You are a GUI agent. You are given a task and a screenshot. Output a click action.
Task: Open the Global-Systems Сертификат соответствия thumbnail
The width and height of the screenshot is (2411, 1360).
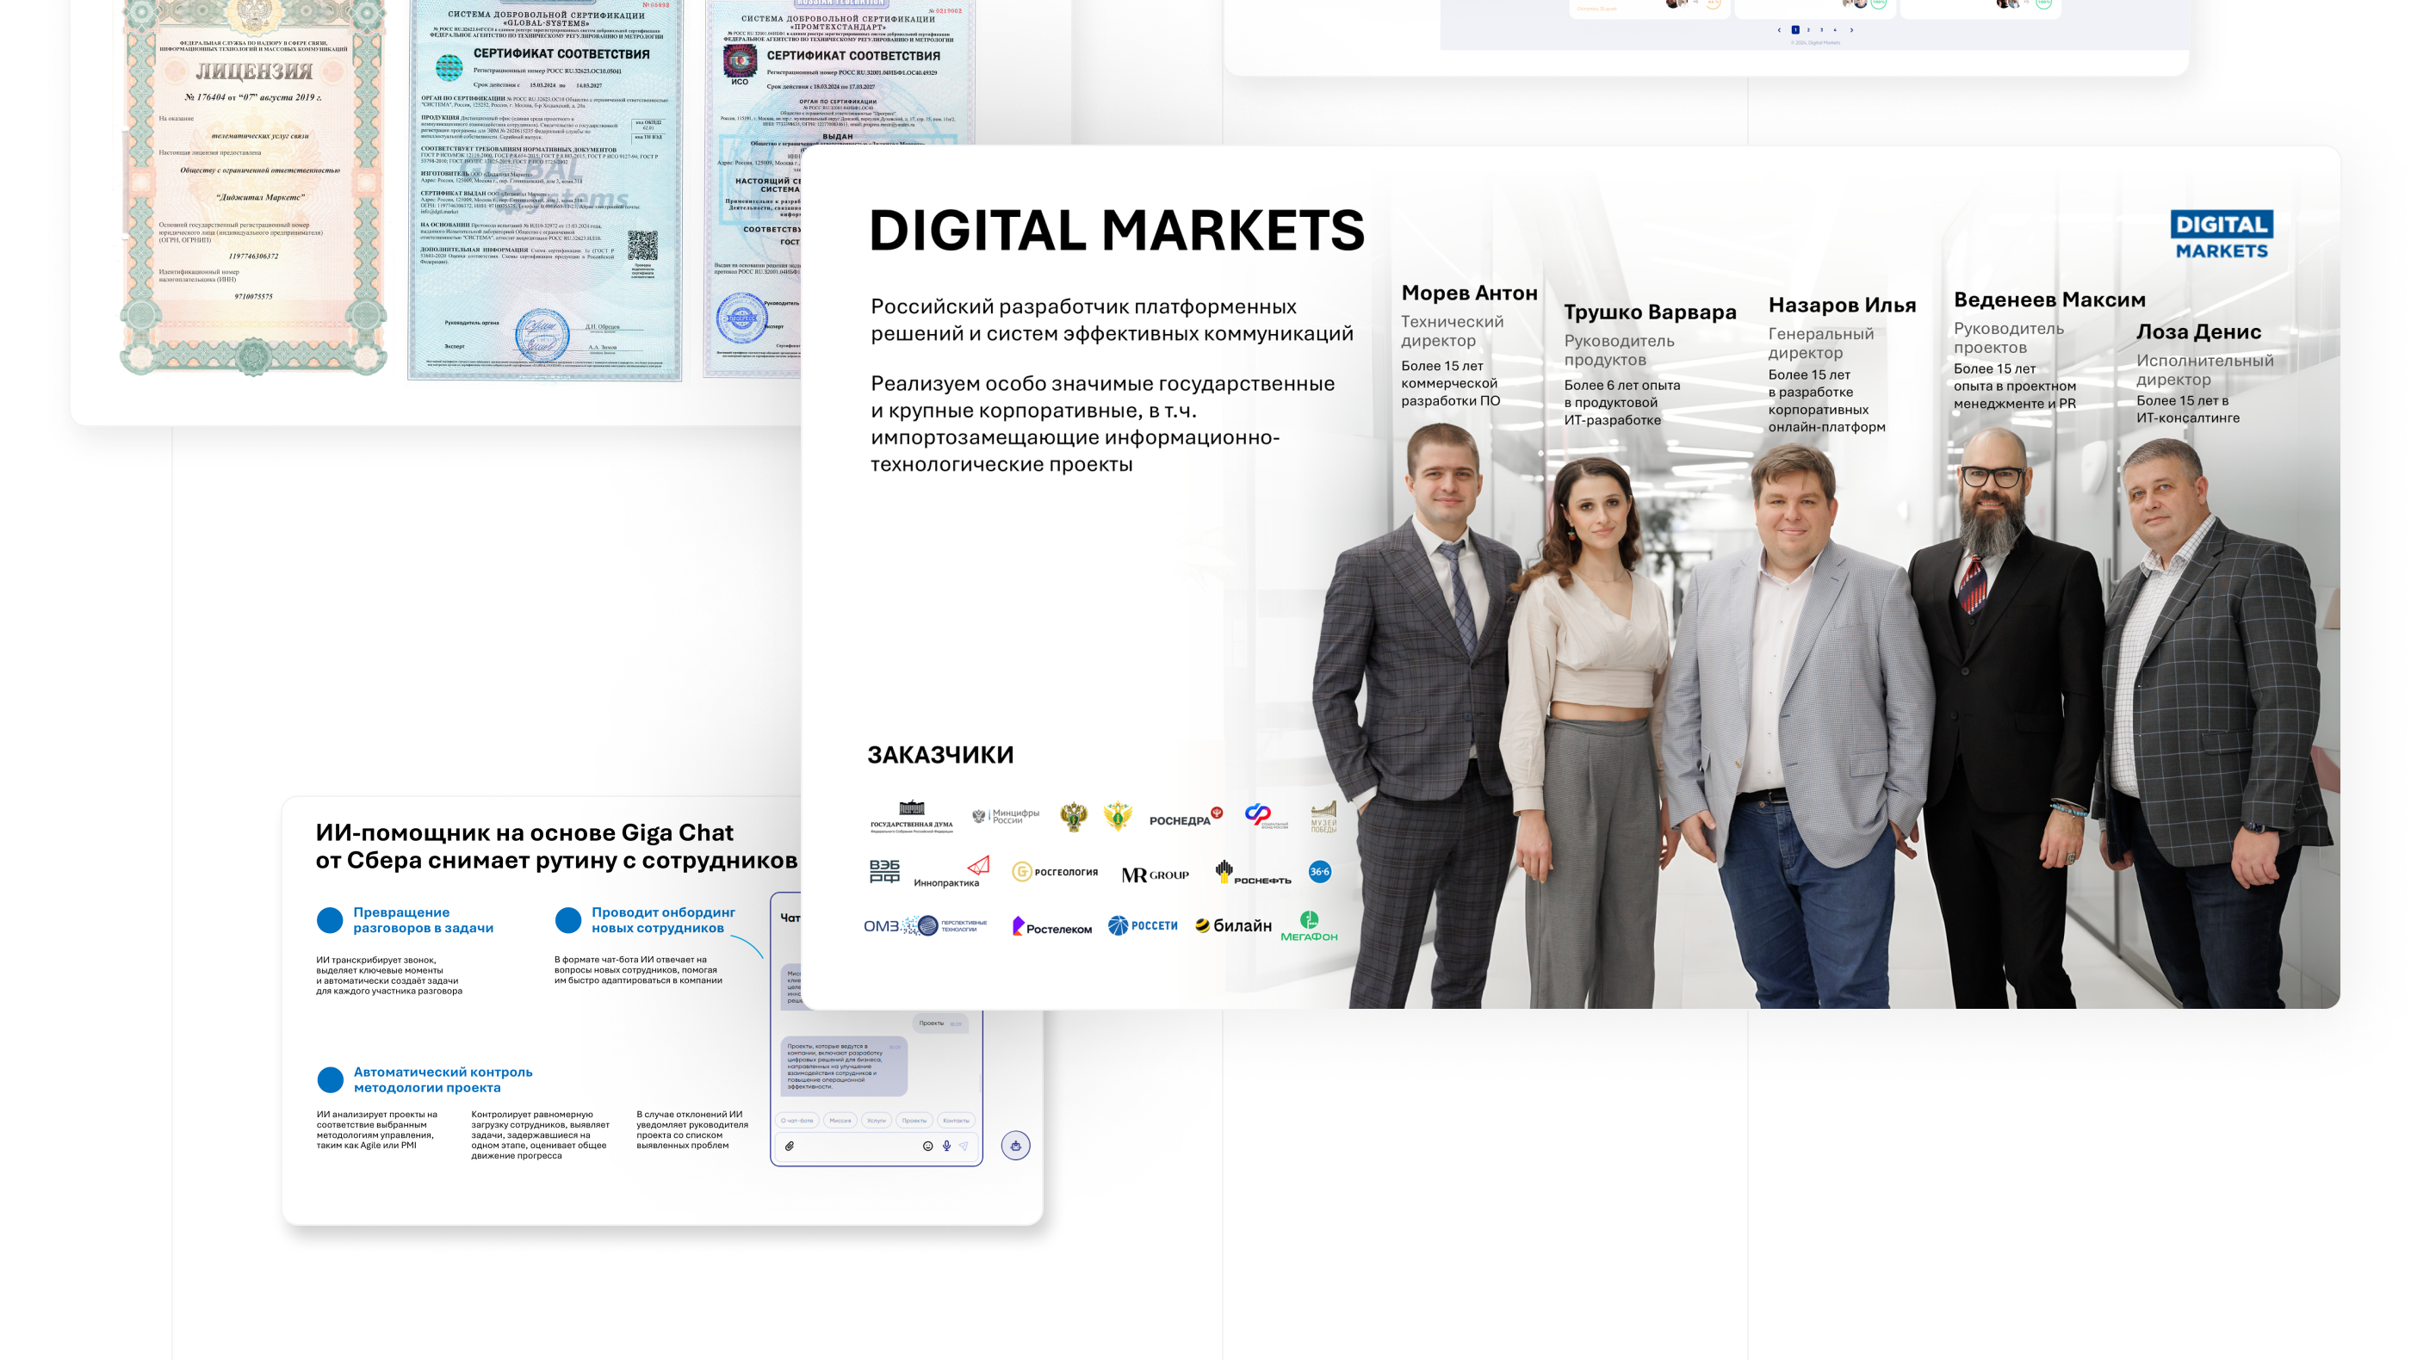[545, 187]
